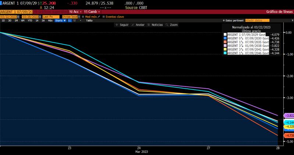Open Noticias from the chart toolbar
294x155 pixels.
point(150,25)
